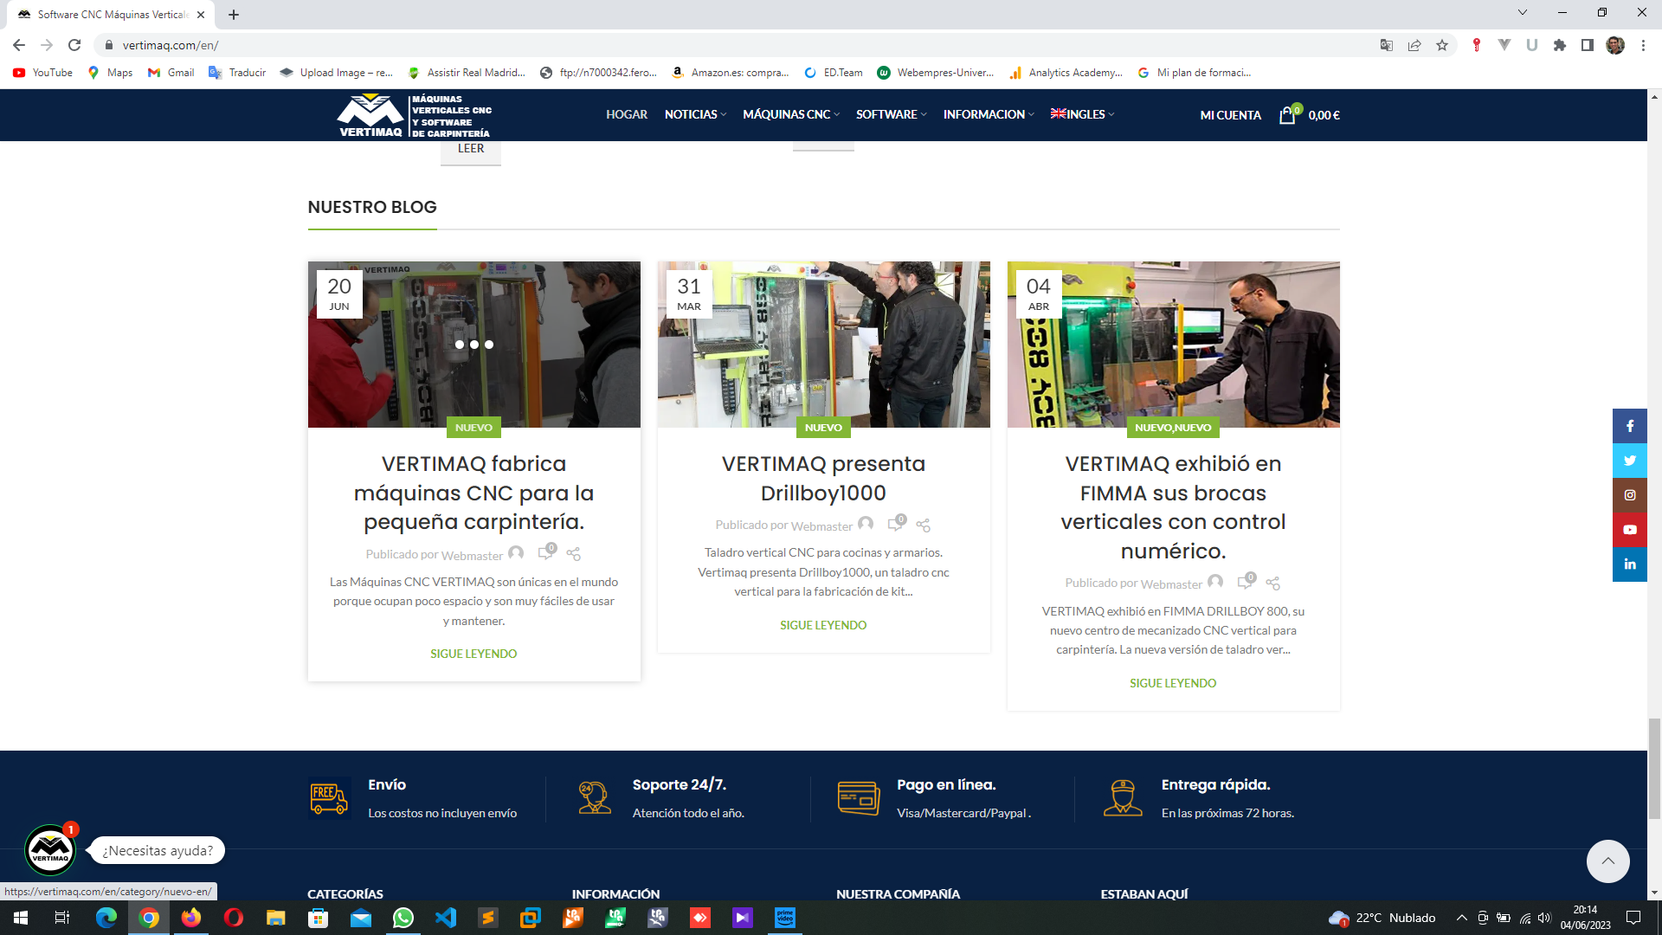Click the address bar URL field
Viewport: 1662px width, 935px height.
[x=736, y=45]
